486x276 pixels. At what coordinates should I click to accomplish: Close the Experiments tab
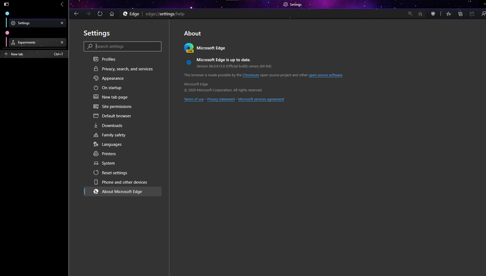tap(62, 42)
